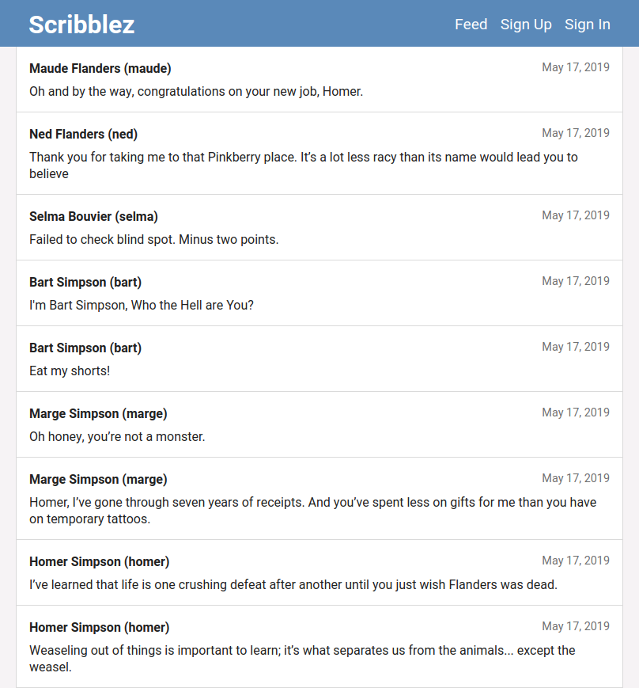
Task: Click the congratulations on new job post
Action: click(x=196, y=91)
